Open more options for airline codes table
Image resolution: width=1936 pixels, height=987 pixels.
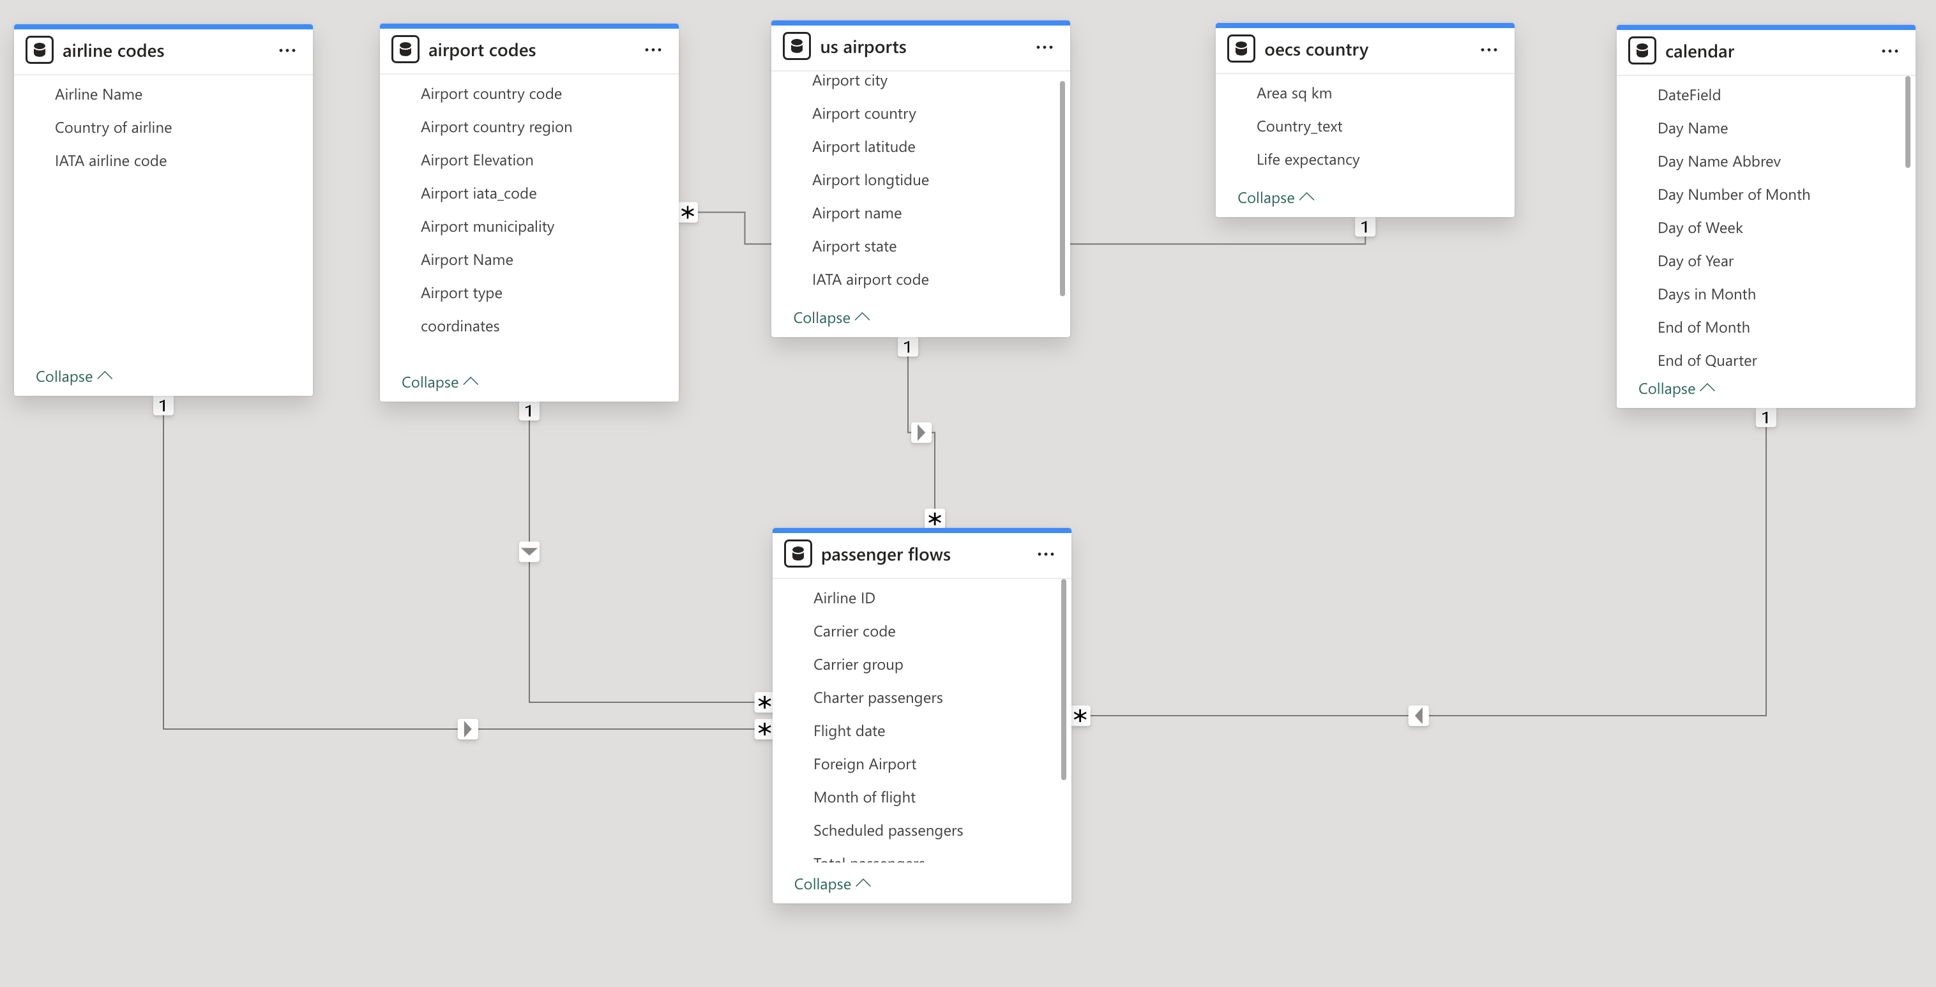286,50
